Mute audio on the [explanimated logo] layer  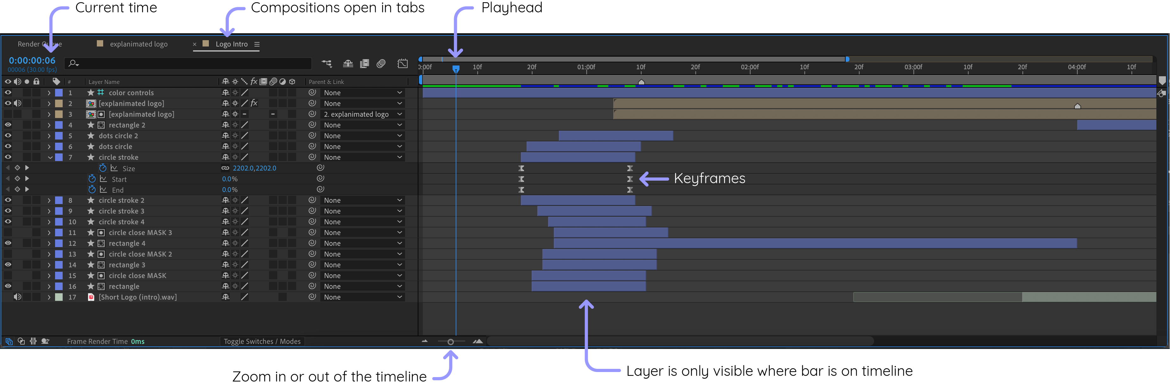pos(17,103)
